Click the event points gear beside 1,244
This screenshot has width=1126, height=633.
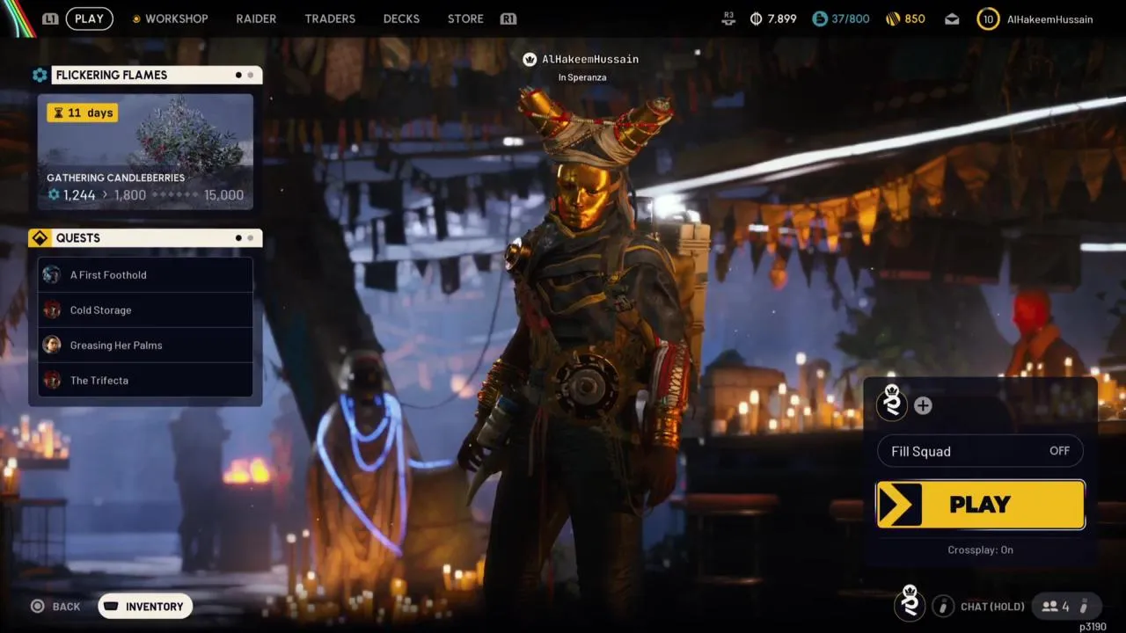tap(54, 194)
